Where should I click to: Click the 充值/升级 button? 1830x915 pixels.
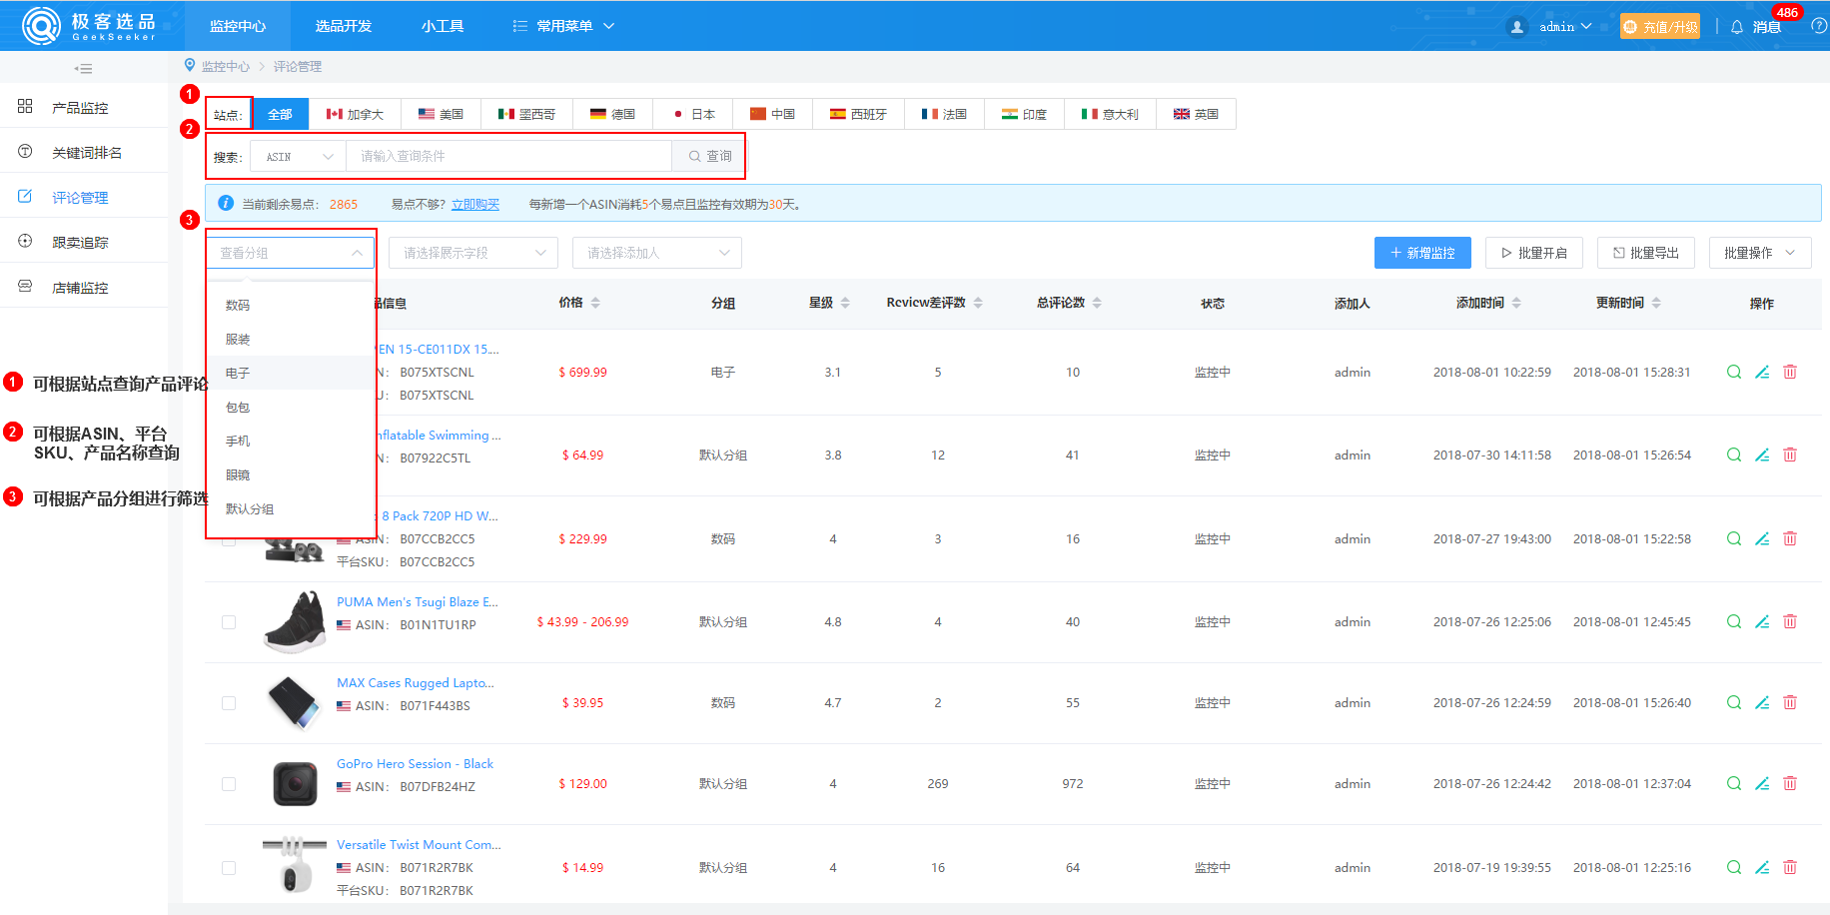point(1660,27)
